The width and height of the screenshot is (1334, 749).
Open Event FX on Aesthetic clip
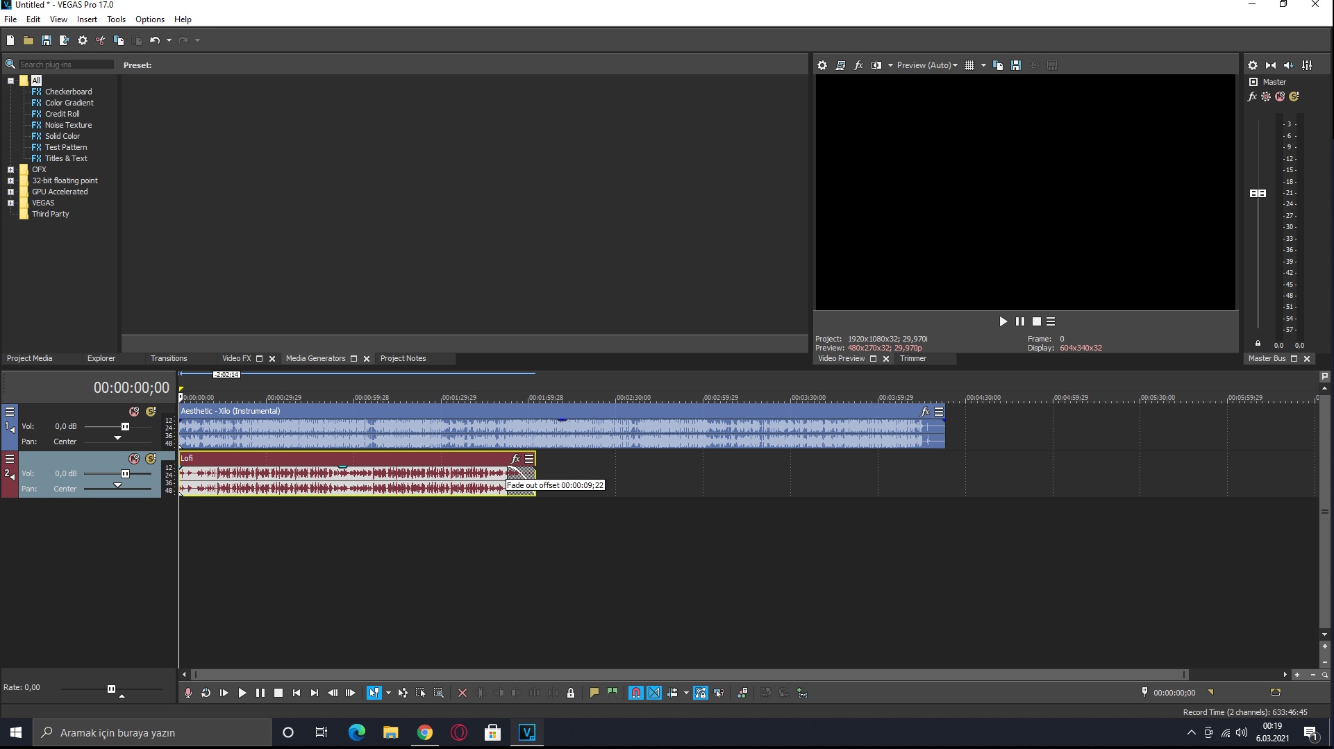(x=925, y=412)
